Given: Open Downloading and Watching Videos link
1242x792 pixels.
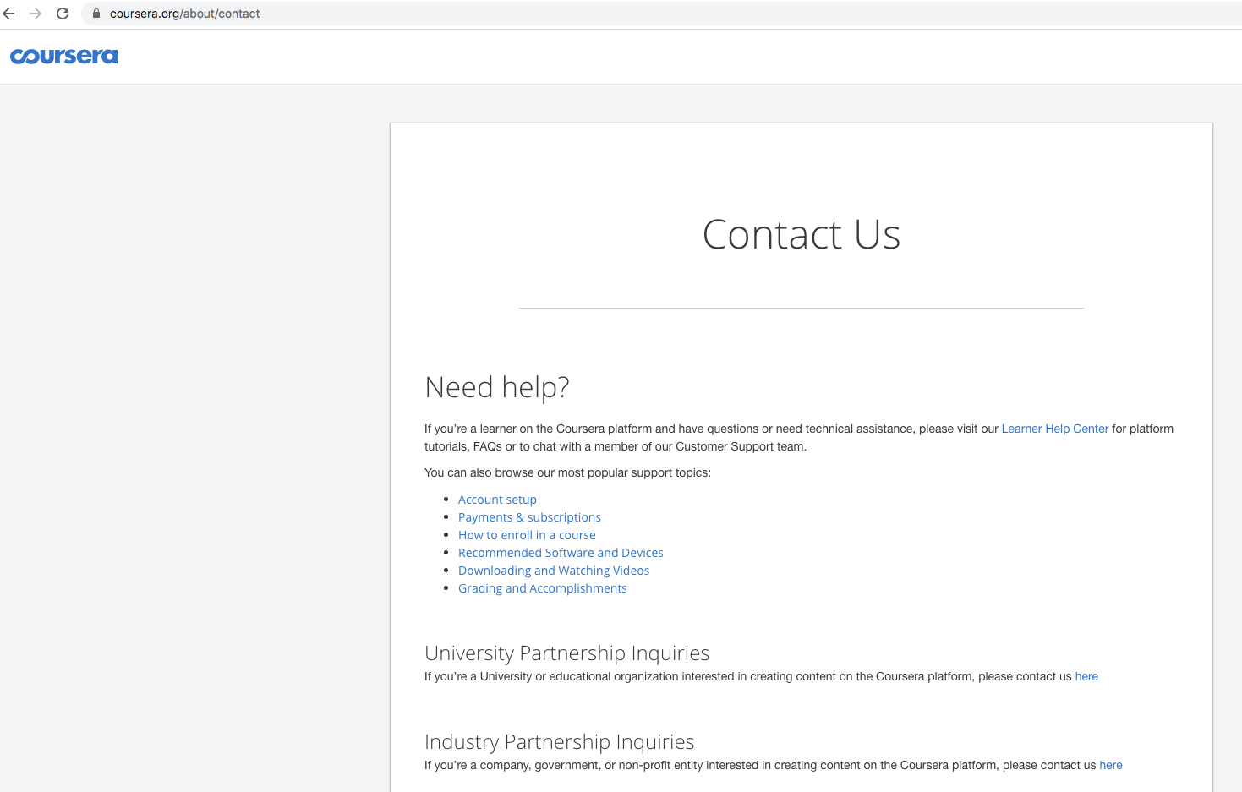Looking at the screenshot, I should [554, 571].
